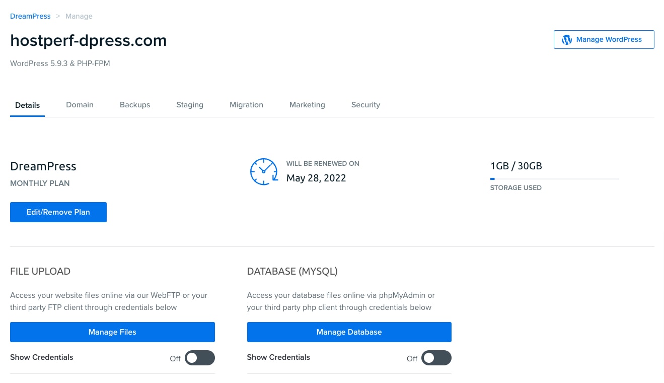
Task: Switch to the Staging tab
Action: (190, 105)
